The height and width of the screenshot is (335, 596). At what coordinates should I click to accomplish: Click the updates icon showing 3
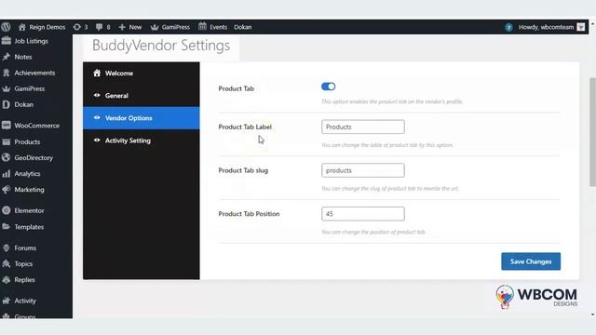(76, 27)
